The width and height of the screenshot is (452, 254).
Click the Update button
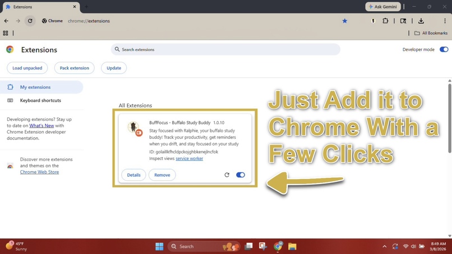click(x=114, y=68)
